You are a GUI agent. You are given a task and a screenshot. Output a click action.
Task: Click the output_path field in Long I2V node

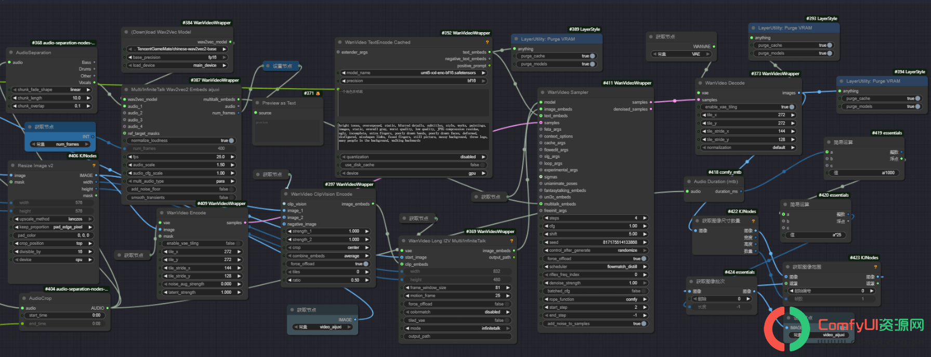coord(457,336)
